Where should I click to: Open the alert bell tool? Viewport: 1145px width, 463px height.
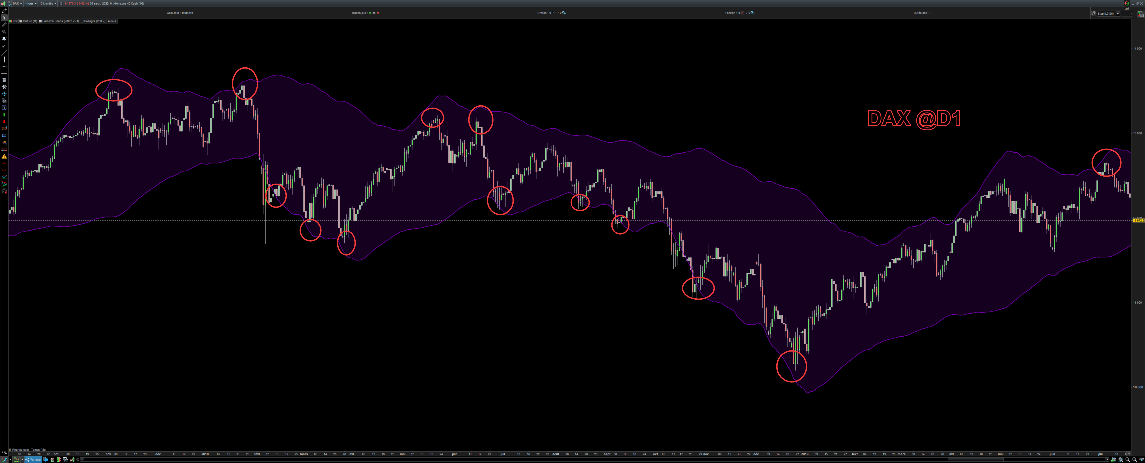4,39
